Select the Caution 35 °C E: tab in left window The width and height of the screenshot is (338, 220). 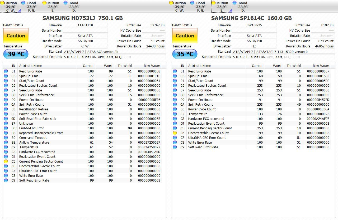[x=52, y=6]
